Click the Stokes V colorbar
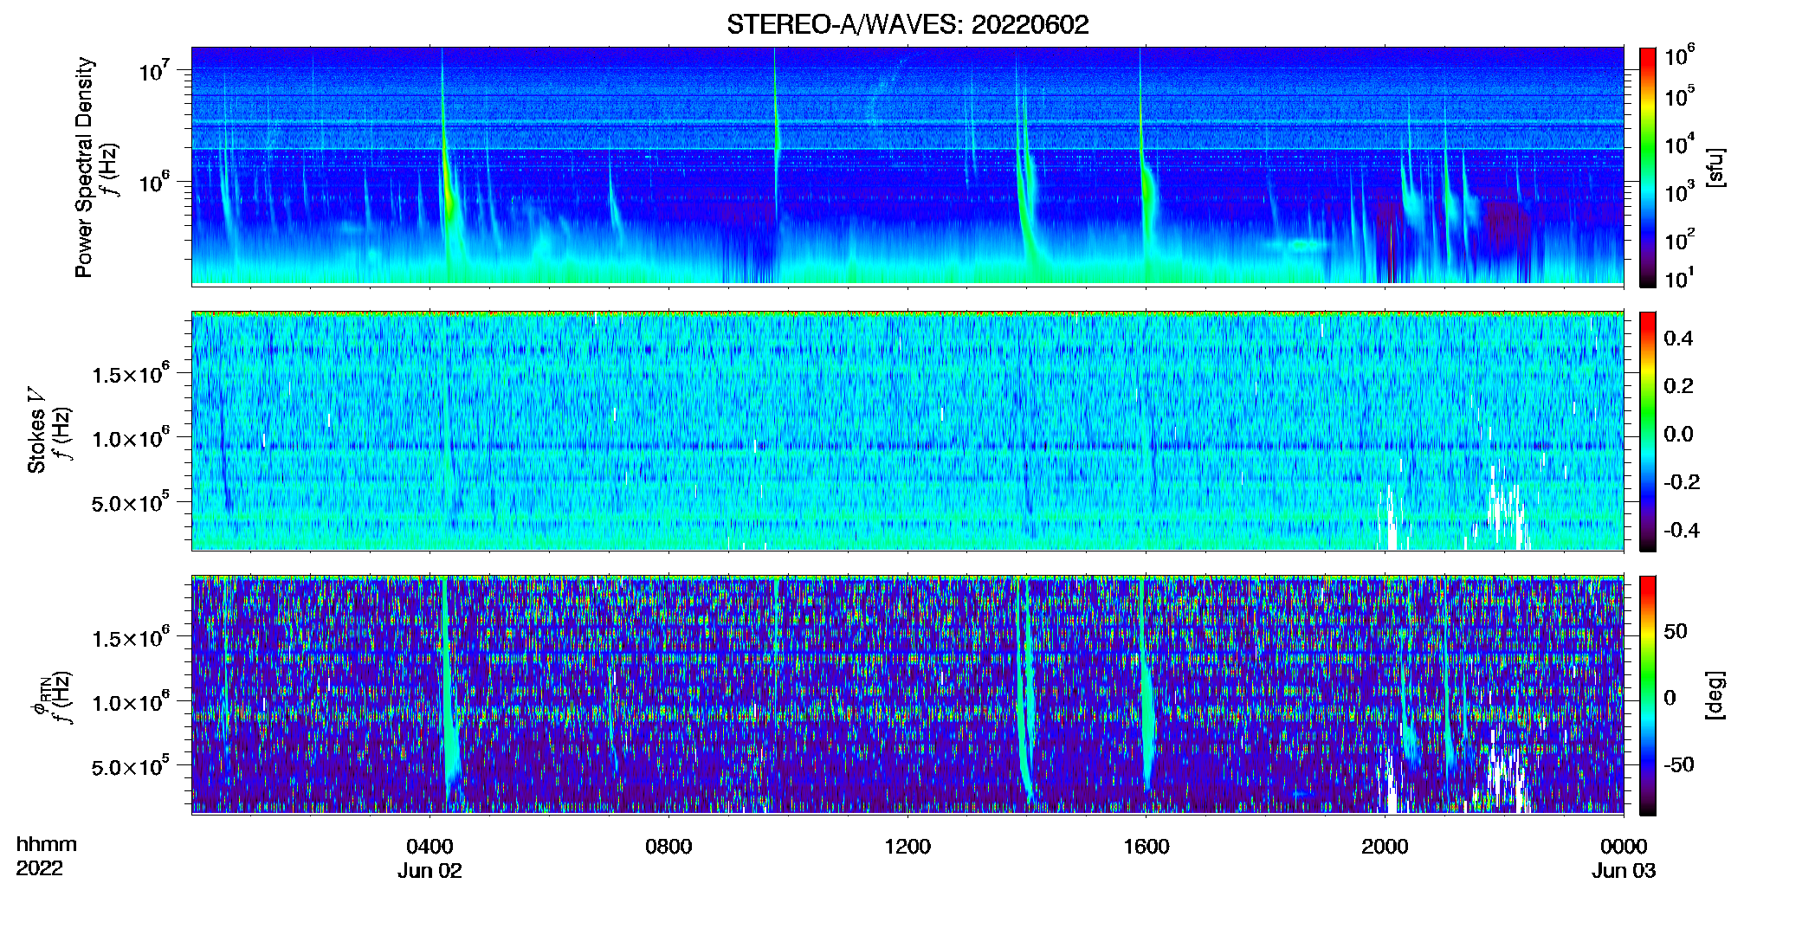Screen dimensions: 1815x935 coord(1648,431)
